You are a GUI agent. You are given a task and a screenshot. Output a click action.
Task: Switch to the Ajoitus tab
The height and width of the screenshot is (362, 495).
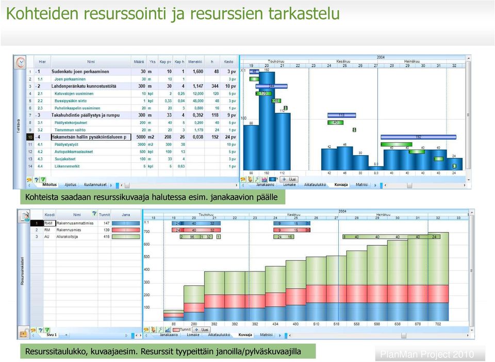coord(71,185)
